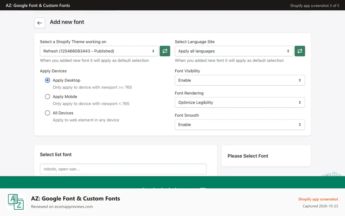
Task: Click Add new font heading
Action: [x=67, y=22]
